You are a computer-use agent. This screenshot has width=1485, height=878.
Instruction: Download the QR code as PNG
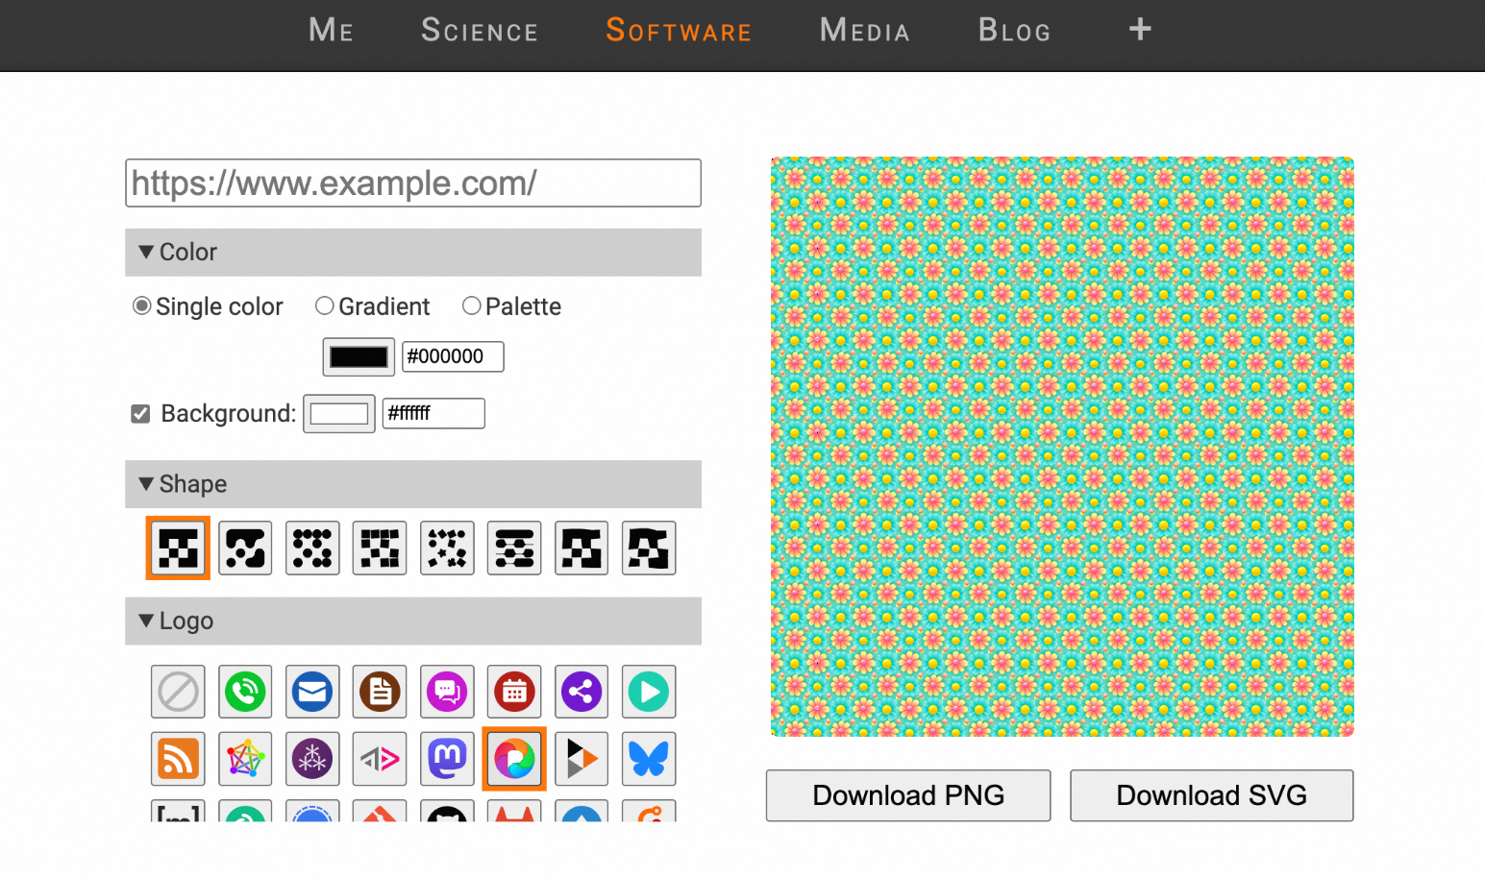pos(908,795)
